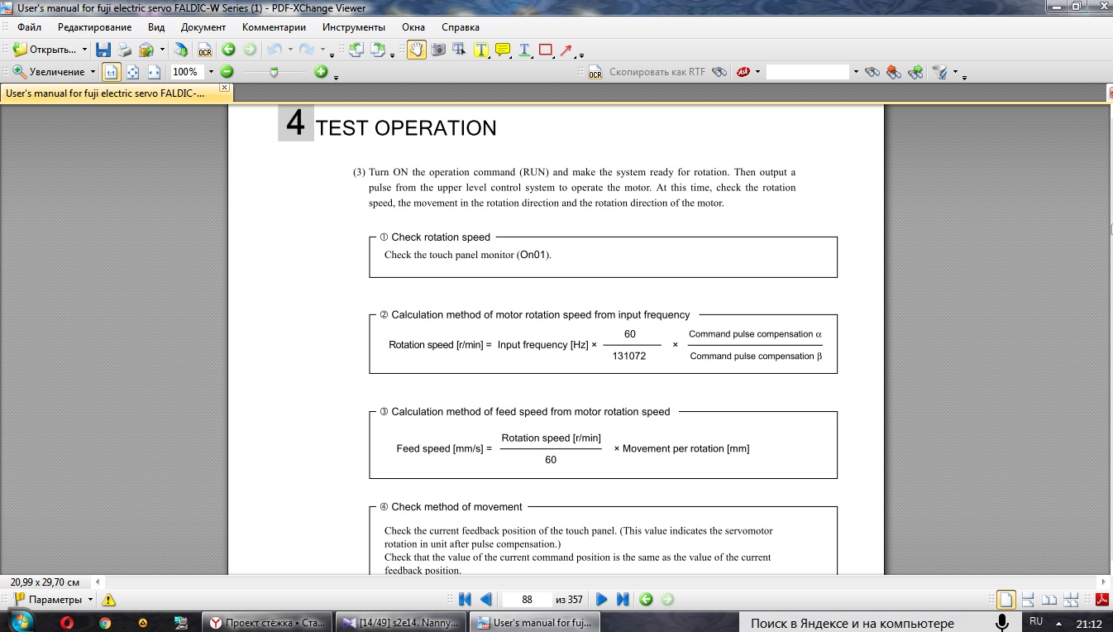Open Opera browser from taskbar
Image resolution: width=1113 pixels, height=632 pixels.
[67, 623]
